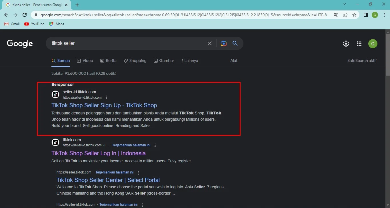This screenshot has height=208, width=390.
Task: Bookmark this page with star icon
Action: [354, 15]
